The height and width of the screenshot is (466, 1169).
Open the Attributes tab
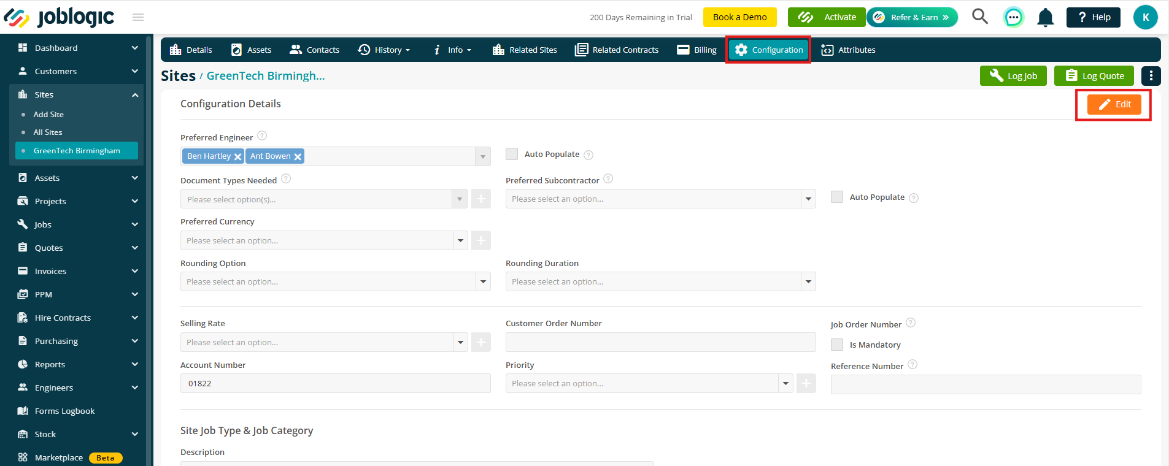point(849,50)
